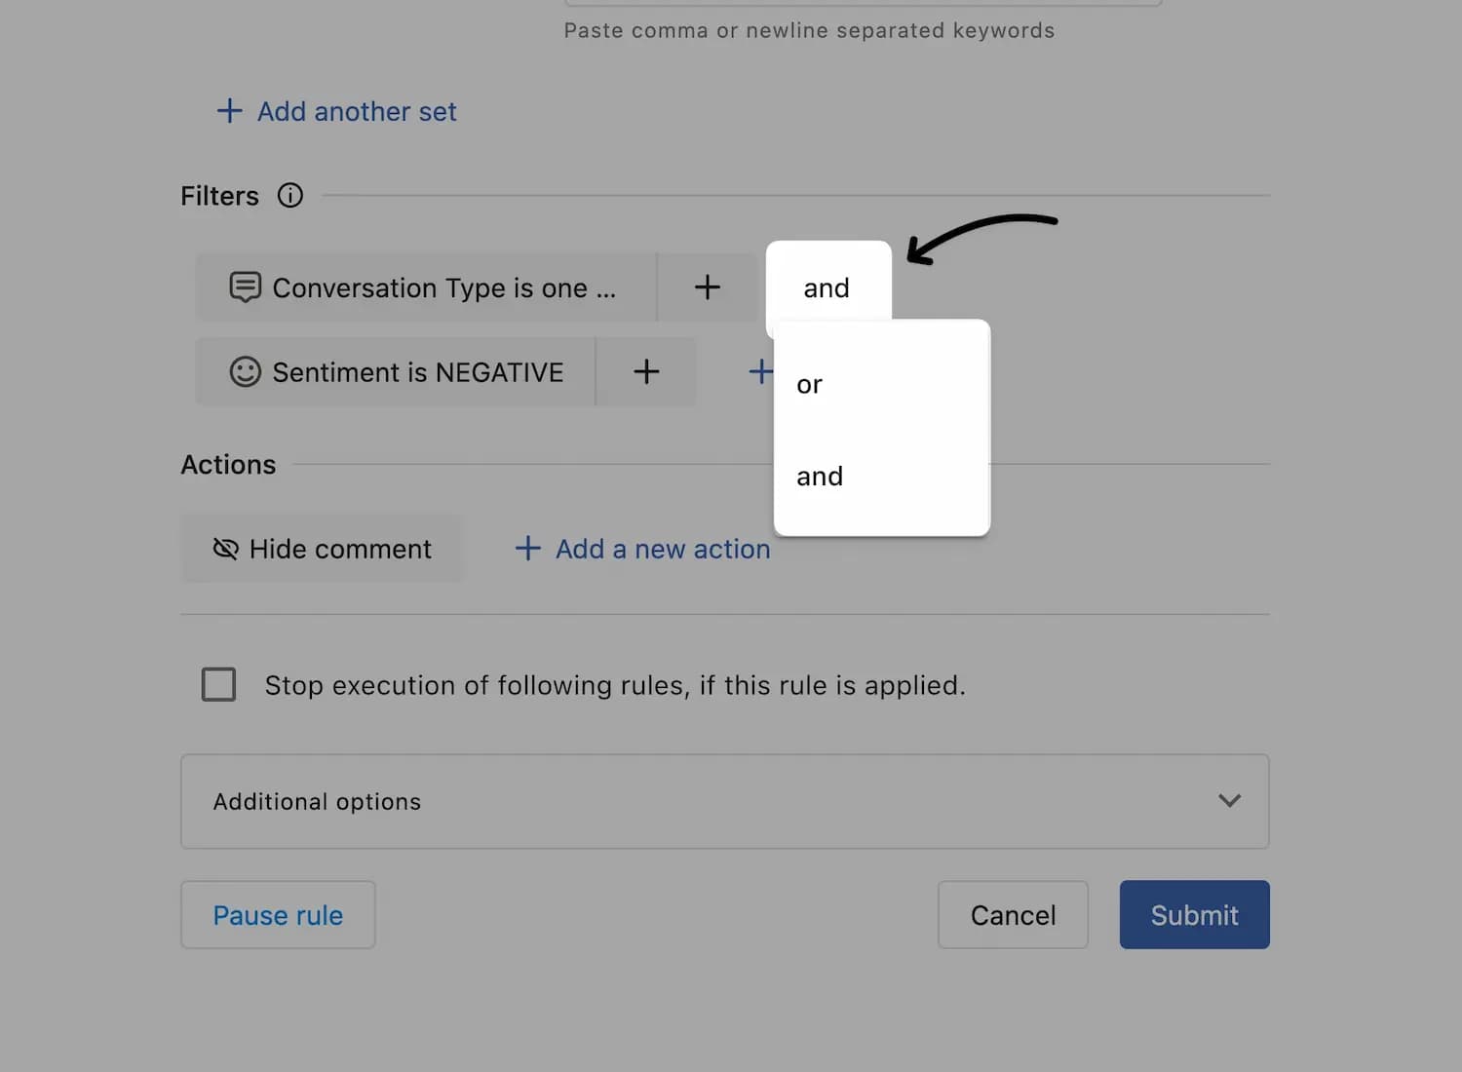
Task: Open the Conversation Type filter chip
Action: pos(443,288)
